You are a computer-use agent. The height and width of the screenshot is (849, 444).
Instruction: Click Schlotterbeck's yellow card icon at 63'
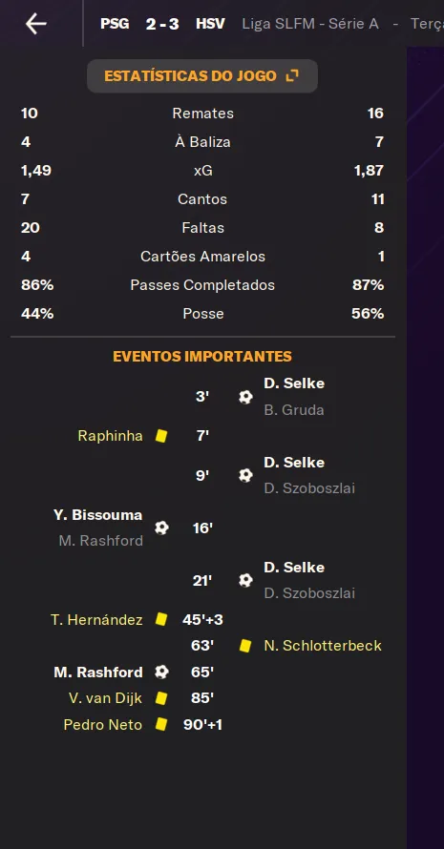click(245, 646)
